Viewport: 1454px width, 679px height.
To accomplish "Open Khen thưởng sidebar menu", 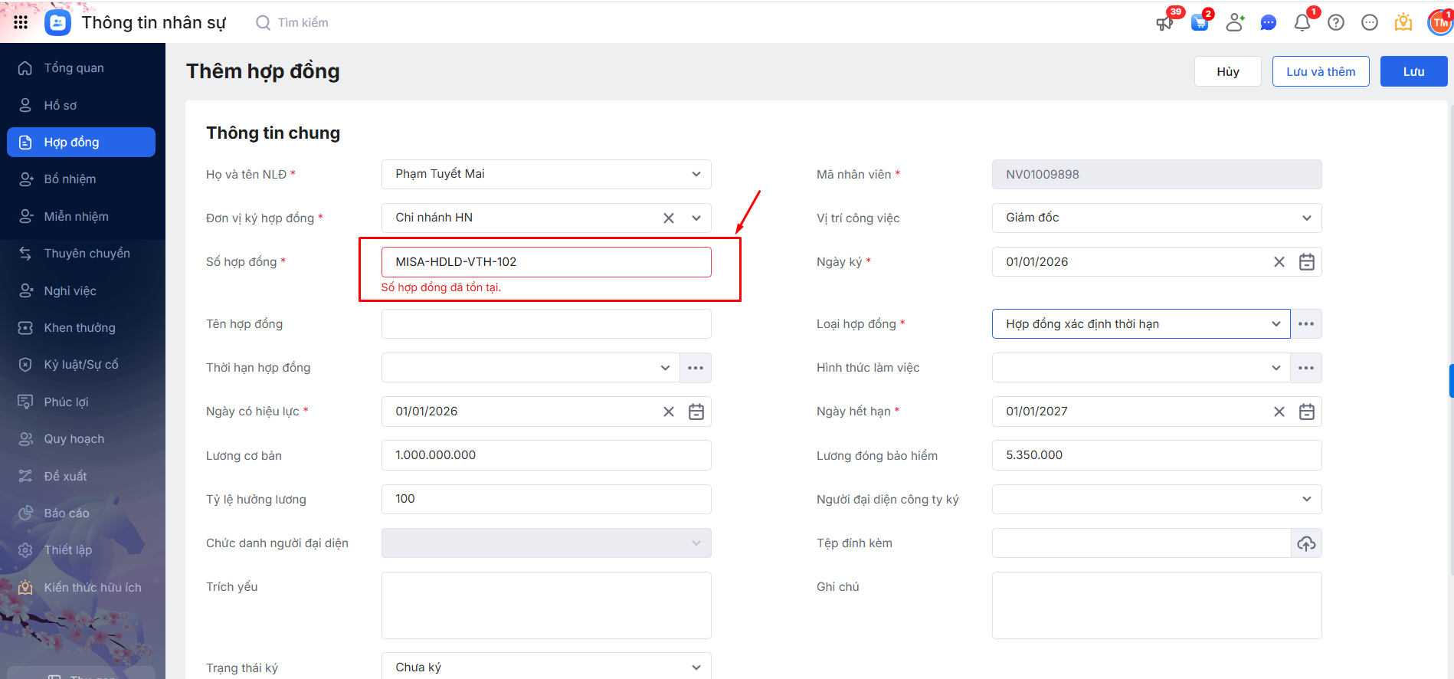I will [80, 328].
